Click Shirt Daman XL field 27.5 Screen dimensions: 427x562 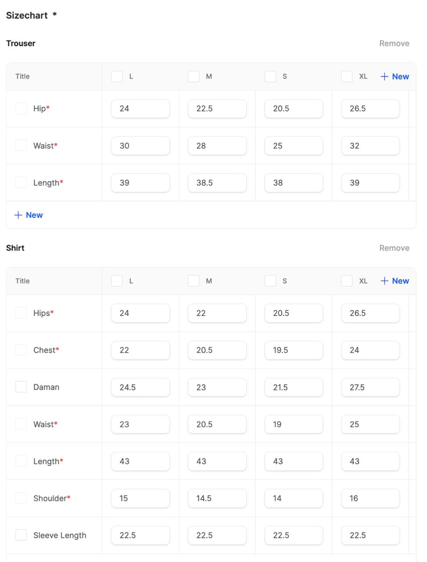tap(370, 387)
